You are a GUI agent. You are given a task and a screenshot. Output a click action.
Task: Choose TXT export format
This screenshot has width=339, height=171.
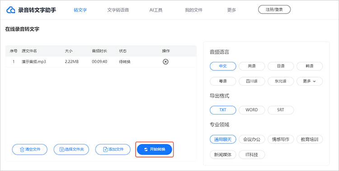click(x=223, y=110)
